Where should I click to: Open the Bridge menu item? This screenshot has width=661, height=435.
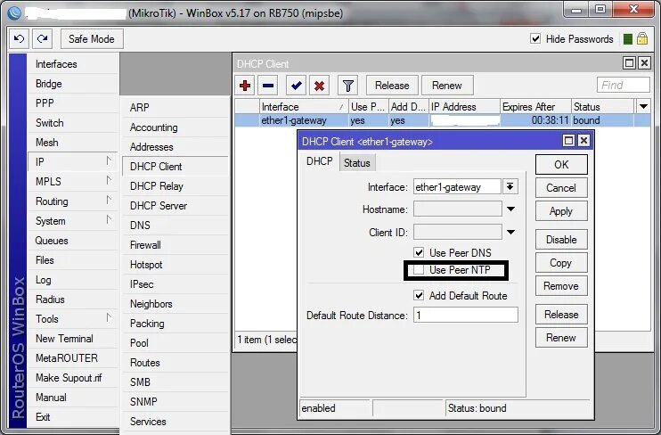(x=72, y=84)
